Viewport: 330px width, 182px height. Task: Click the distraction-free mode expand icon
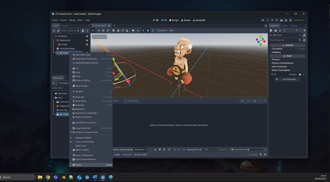point(266,26)
